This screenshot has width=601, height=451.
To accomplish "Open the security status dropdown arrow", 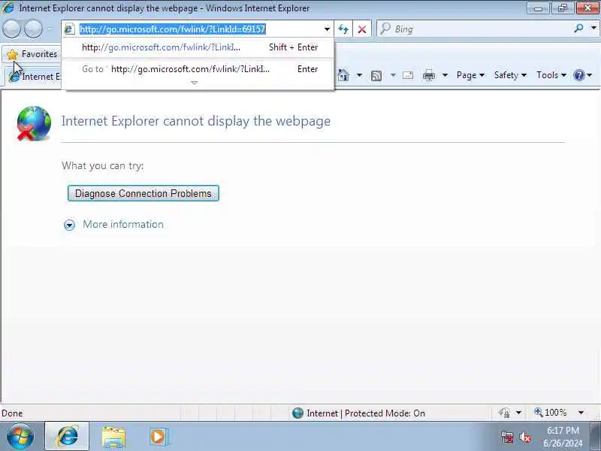I will click(x=518, y=413).
